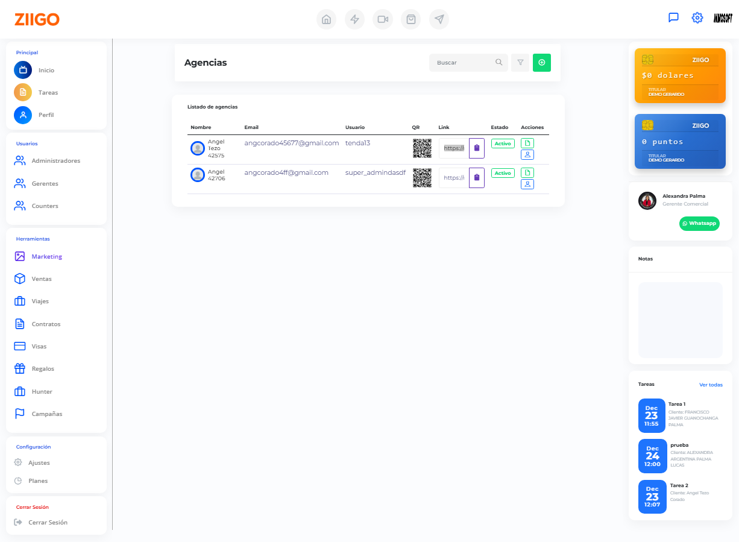Open the lightning bolt shortcut icon
Image resolution: width=739 pixels, height=542 pixels.
tap(354, 19)
